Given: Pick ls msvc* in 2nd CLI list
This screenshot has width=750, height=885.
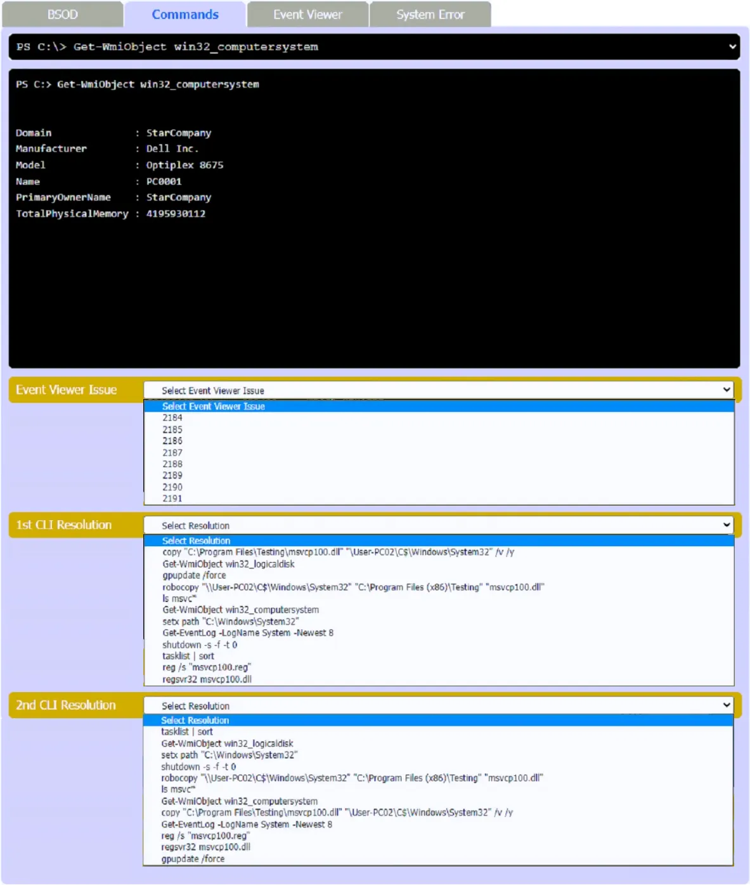Looking at the screenshot, I should [438, 790].
